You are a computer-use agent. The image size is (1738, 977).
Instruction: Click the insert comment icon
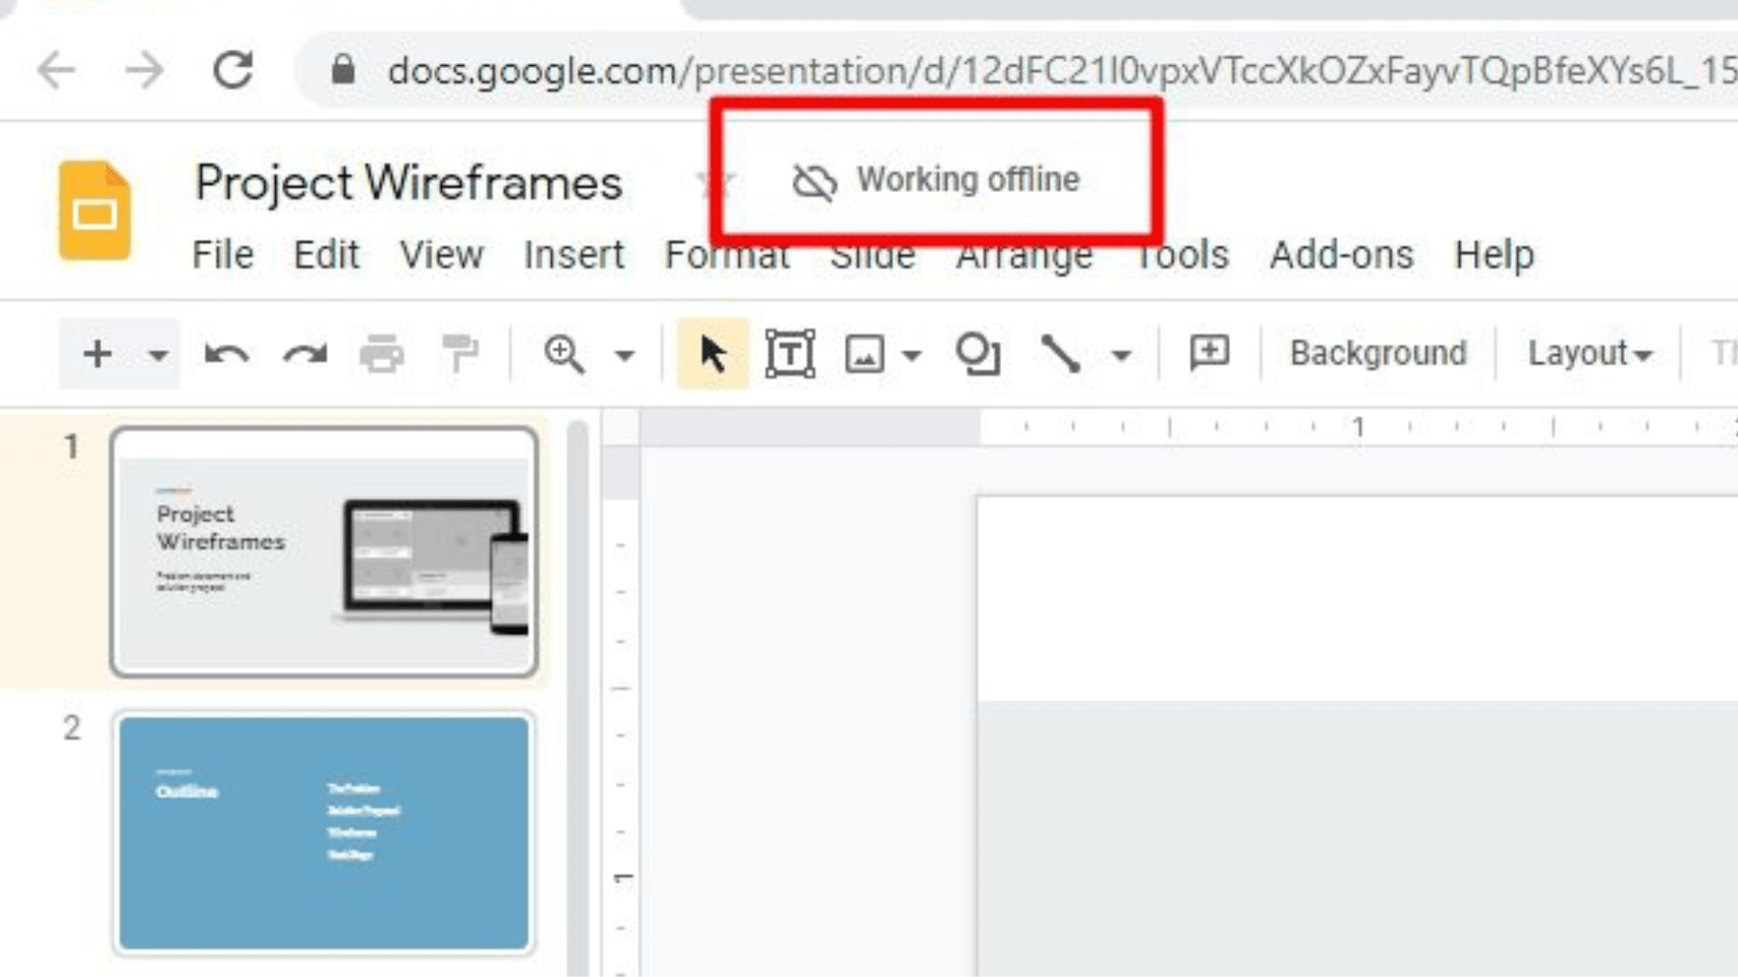click(1208, 354)
